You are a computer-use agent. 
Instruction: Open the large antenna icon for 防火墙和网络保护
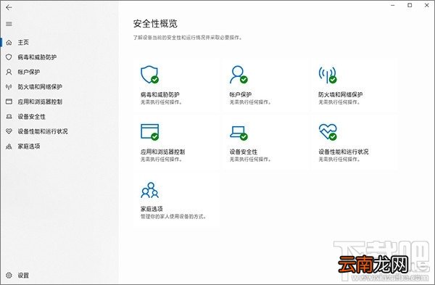pyautogui.click(x=328, y=75)
